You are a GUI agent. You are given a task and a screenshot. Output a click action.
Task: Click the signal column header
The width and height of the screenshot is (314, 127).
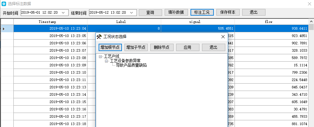click(198, 22)
